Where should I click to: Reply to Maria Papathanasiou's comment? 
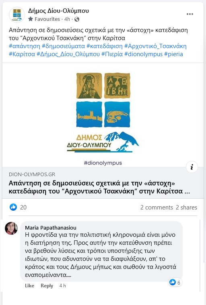47,286
